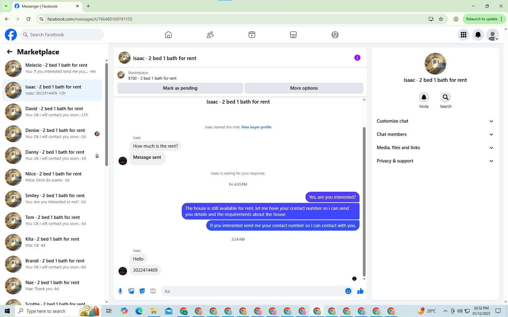The width and height of the screenshot is (508, 317).
Task: Open the Reels video icon
Action: tap(252, 35)
